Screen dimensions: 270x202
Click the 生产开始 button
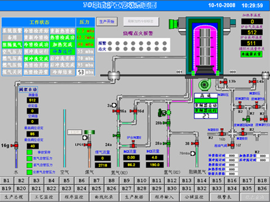107,21
